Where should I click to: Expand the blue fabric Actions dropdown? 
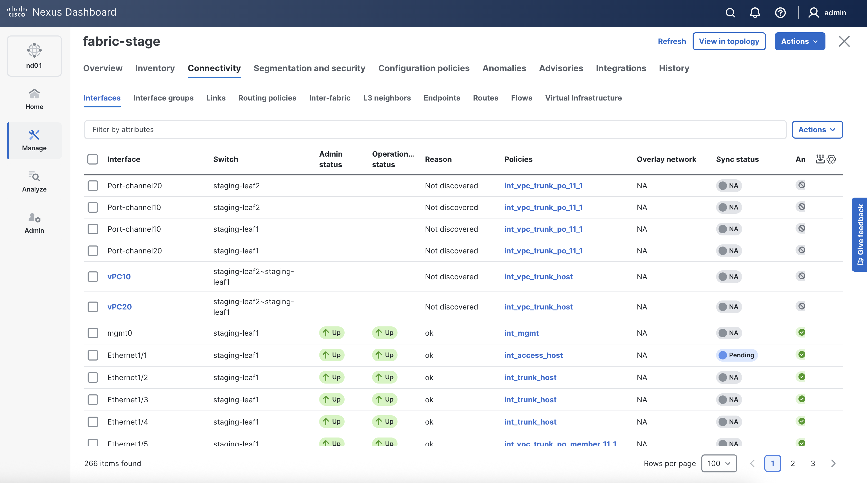[x=800, y=41]
